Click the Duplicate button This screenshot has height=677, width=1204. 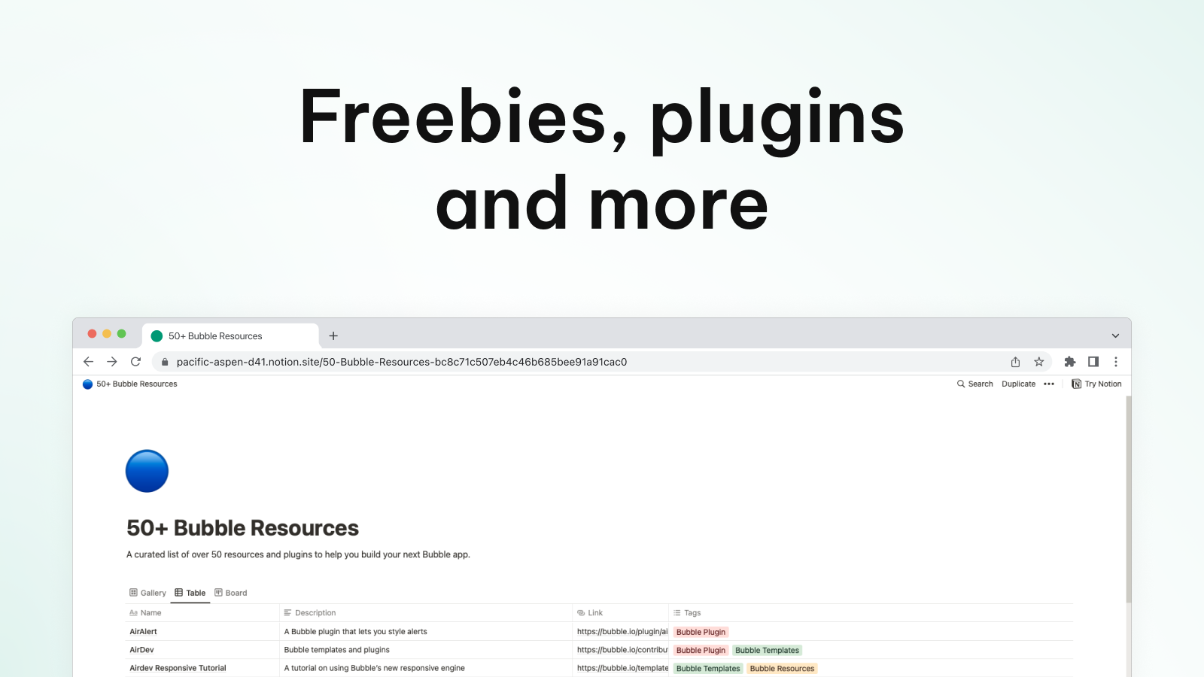[1018, 384]
